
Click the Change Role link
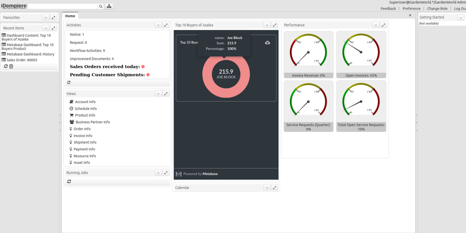pyautogui.click(x=437, y=9)
